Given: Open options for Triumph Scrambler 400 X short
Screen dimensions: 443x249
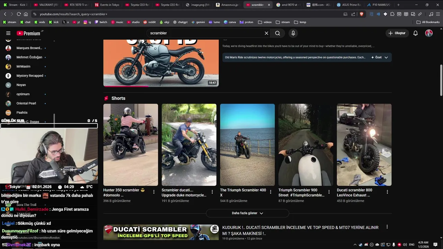Looking at the screenshot, I should [271, 192].
